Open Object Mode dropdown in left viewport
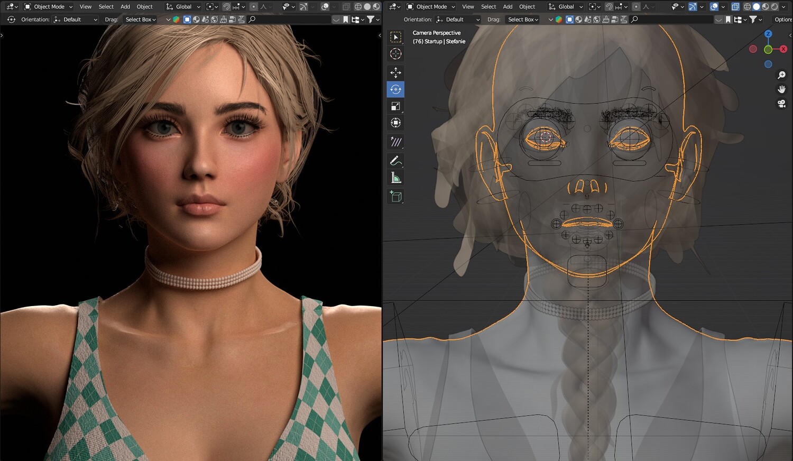 pyautogui.click(x=48, y=7)
